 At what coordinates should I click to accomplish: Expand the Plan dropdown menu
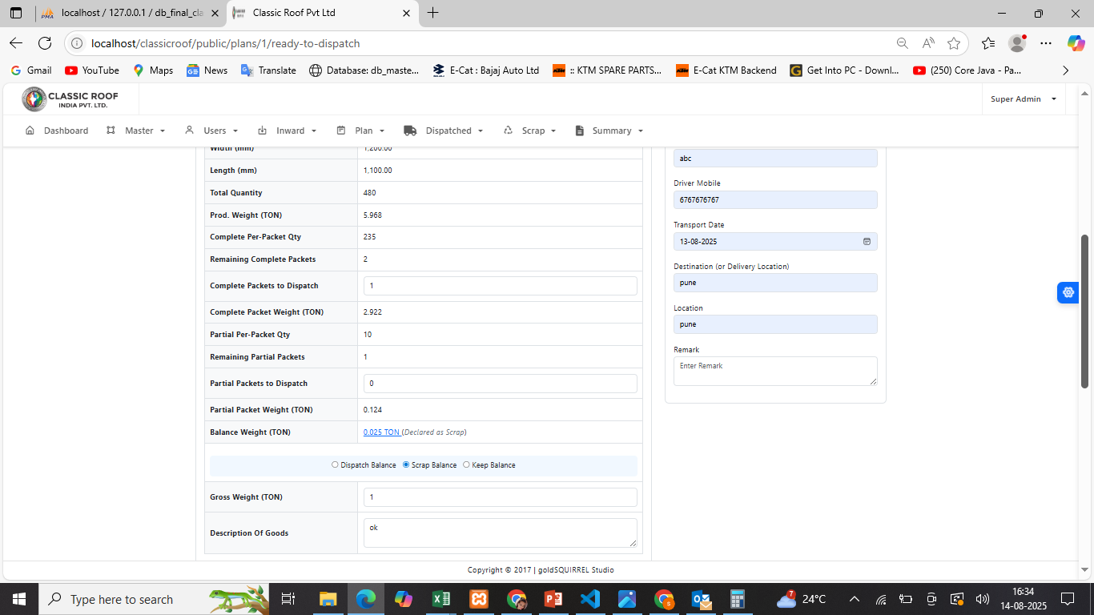coord(361,131)
